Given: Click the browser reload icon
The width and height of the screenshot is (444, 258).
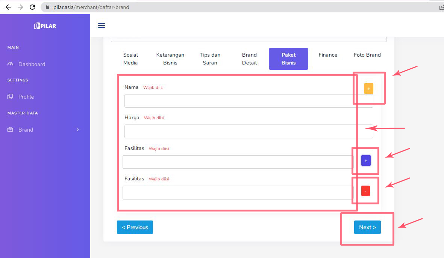Looking at the screenshot, I should coord(32,7).
